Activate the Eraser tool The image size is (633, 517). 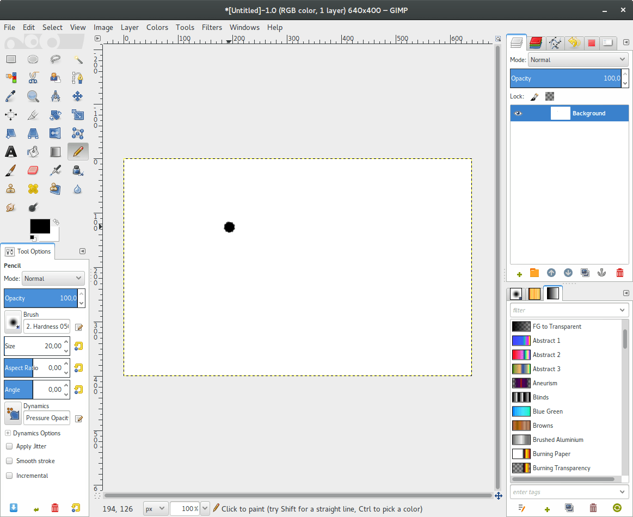pos(33,170)
